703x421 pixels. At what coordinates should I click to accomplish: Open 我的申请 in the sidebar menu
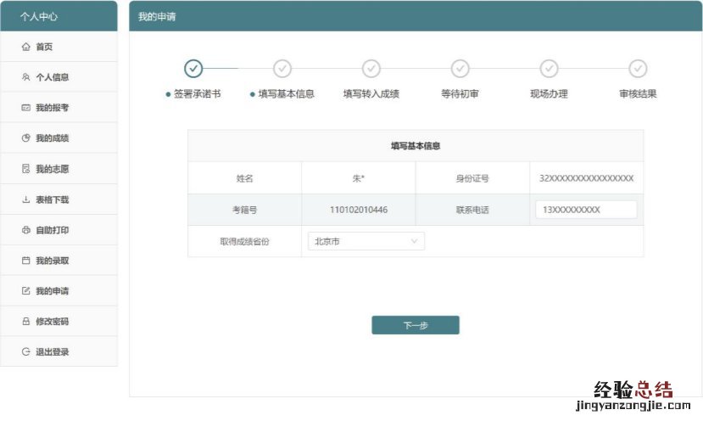coord(52,291)
